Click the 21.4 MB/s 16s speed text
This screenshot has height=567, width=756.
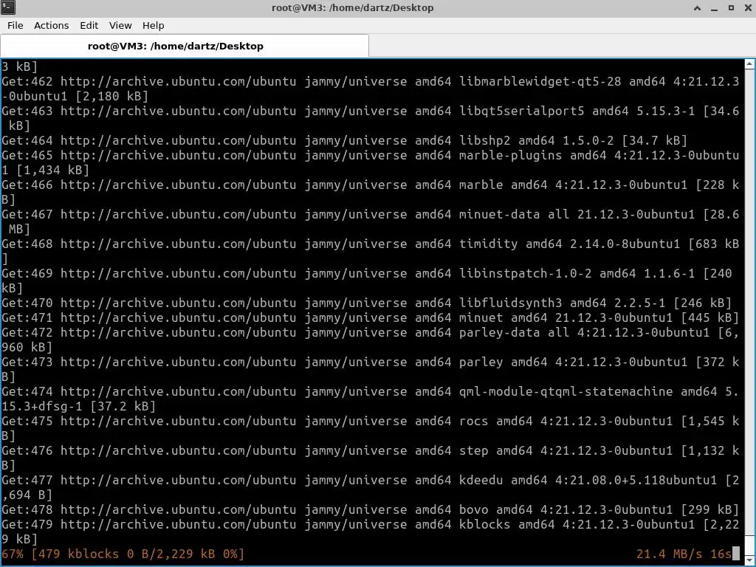(684, 554)
